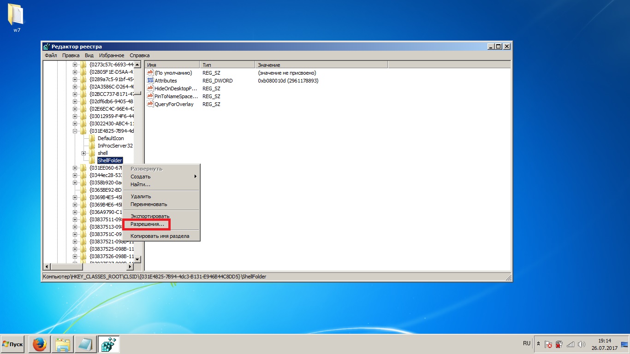Click the InProcServer32 folder icon
The image size is (630, 354).
(x=92, y=146)
